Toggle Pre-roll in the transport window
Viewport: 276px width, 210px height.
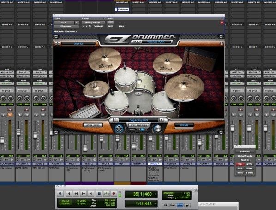(x=65, y=201)
